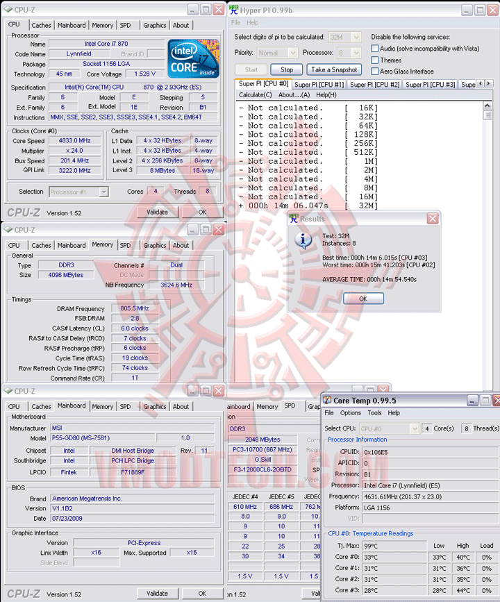Click OK in top CPU-Z window
This screenshot has height=602, width=500.
click(202, 212)
